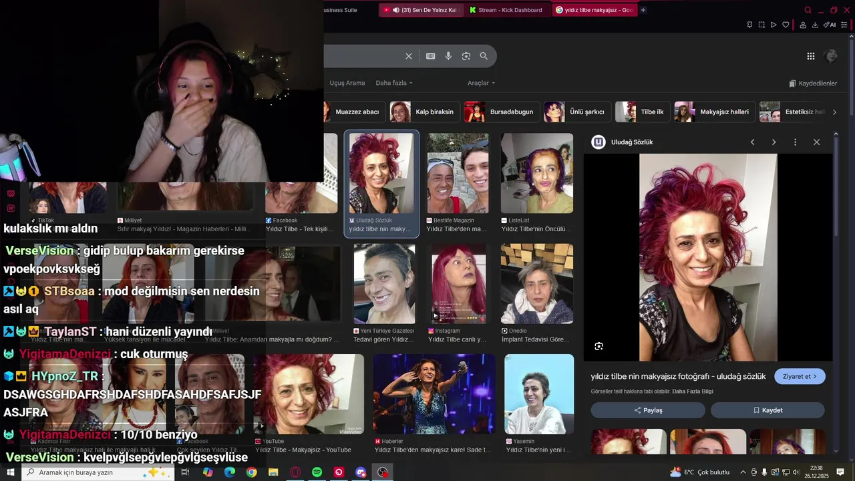Select the Kalp biraksin suggestion chip
Image resolution: width=855 pixels, height=481 pixels.
pyautogui.click(x=423, y=112)
